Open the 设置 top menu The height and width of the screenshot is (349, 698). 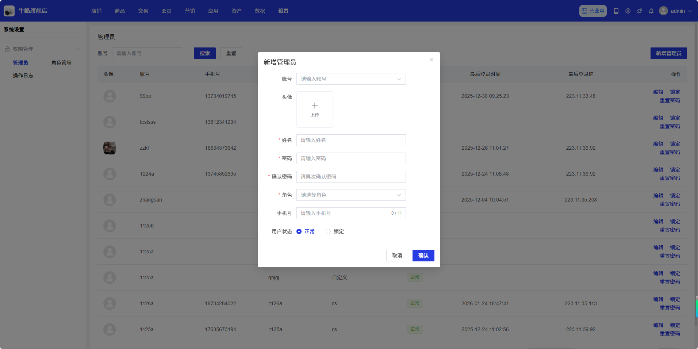283,11
